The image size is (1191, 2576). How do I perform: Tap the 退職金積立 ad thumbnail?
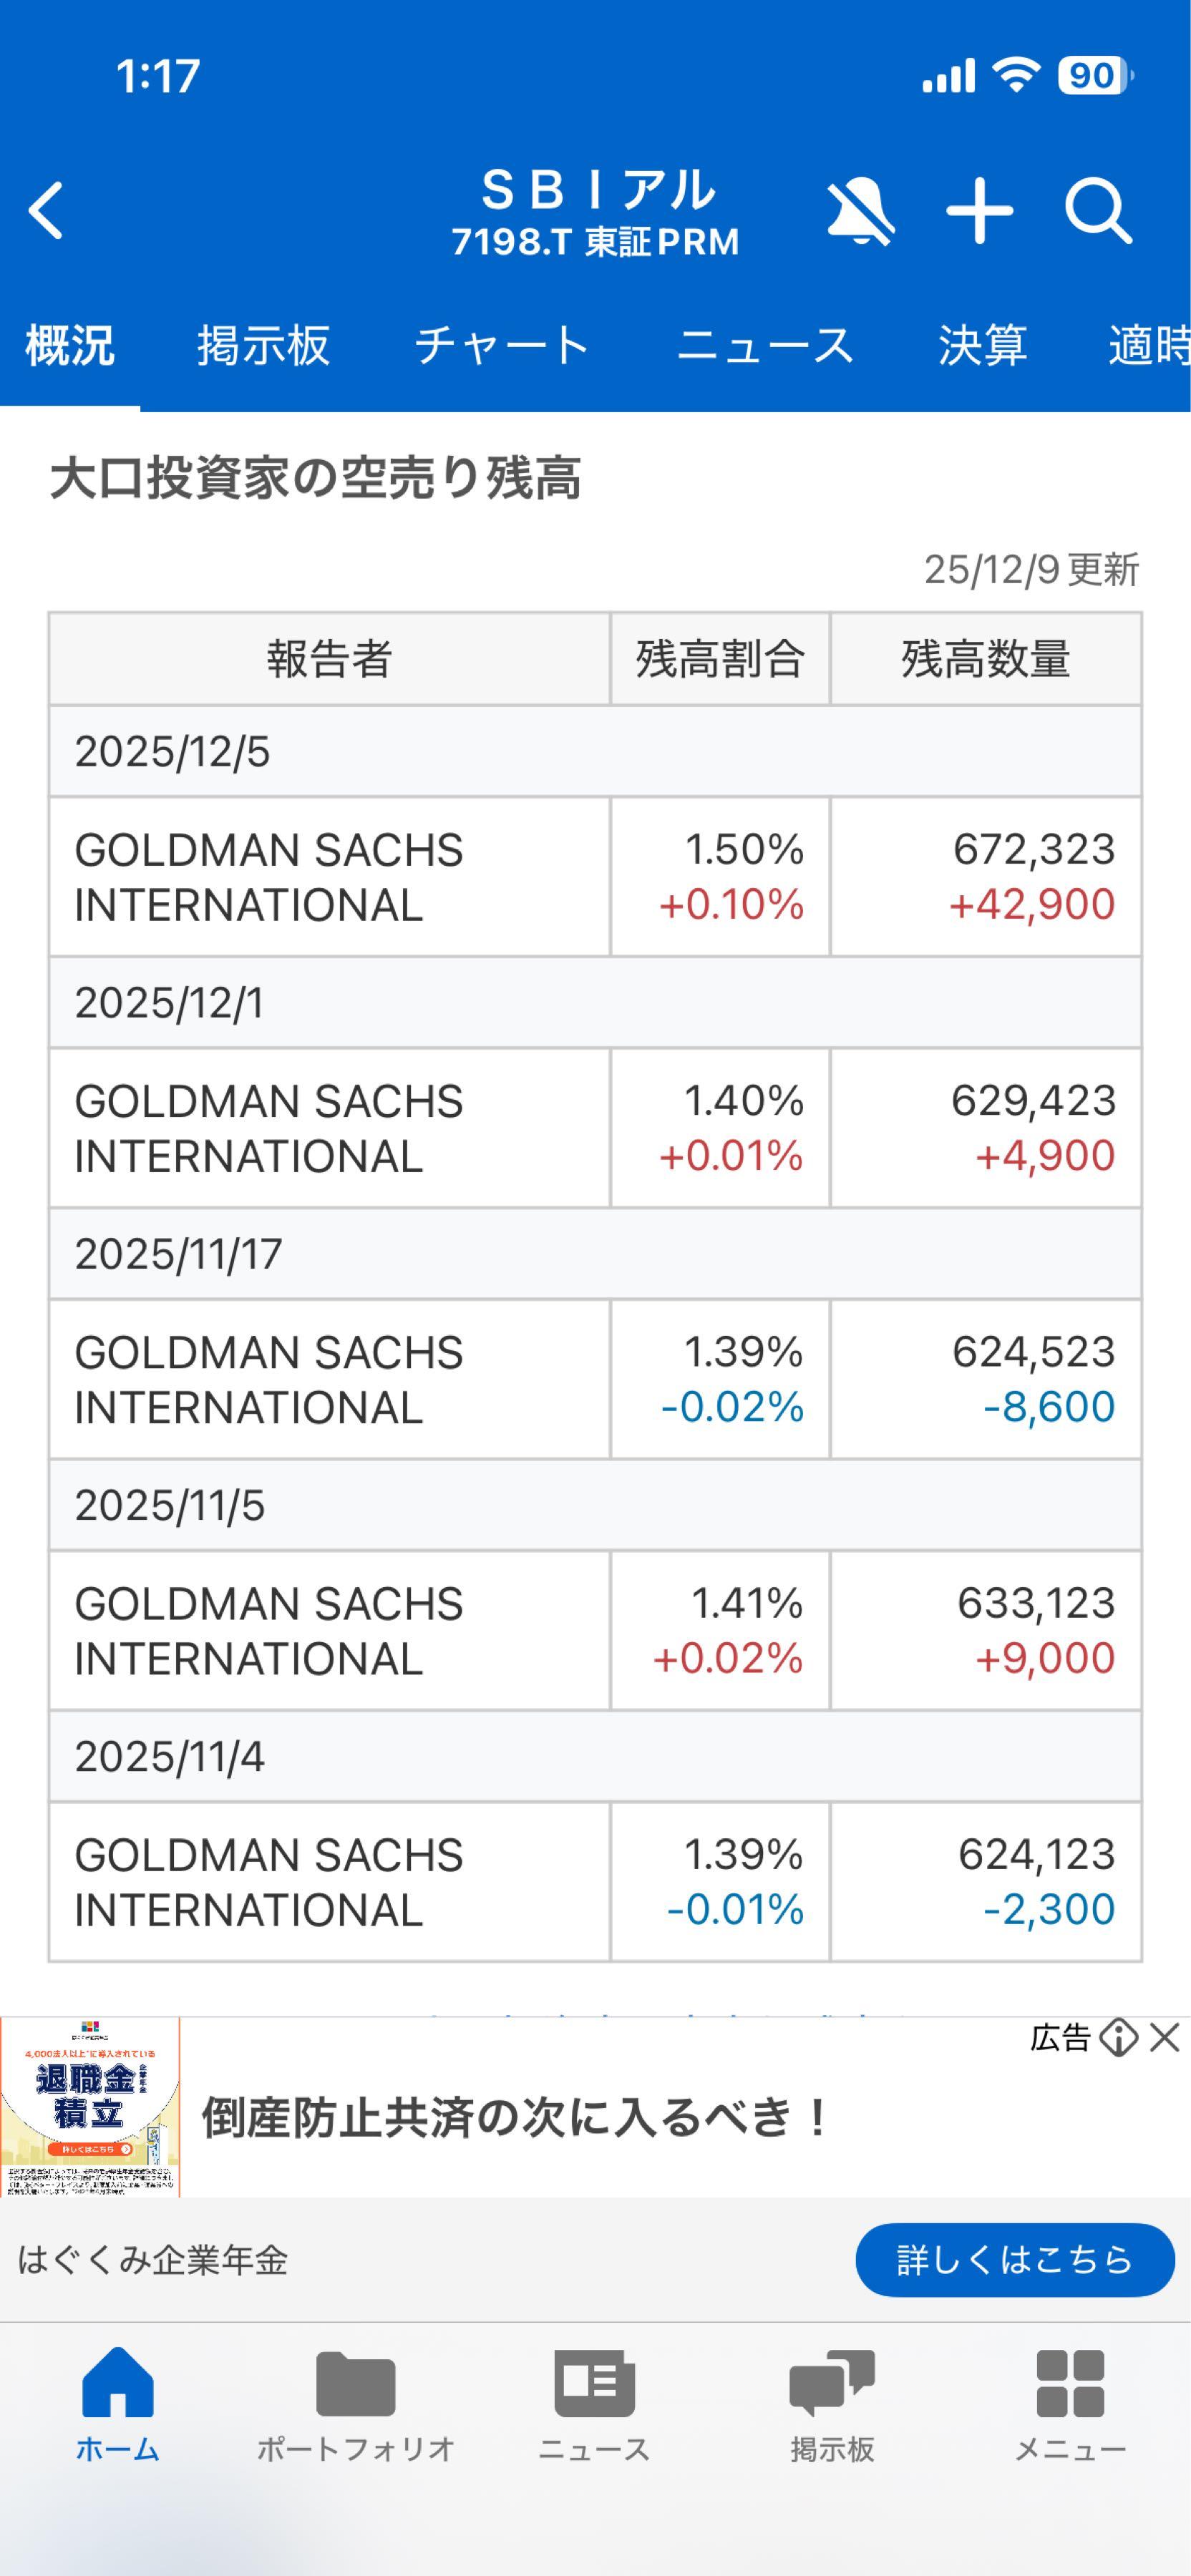90,2106
